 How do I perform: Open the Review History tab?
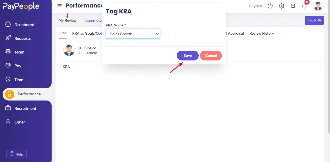pos(262,33)
